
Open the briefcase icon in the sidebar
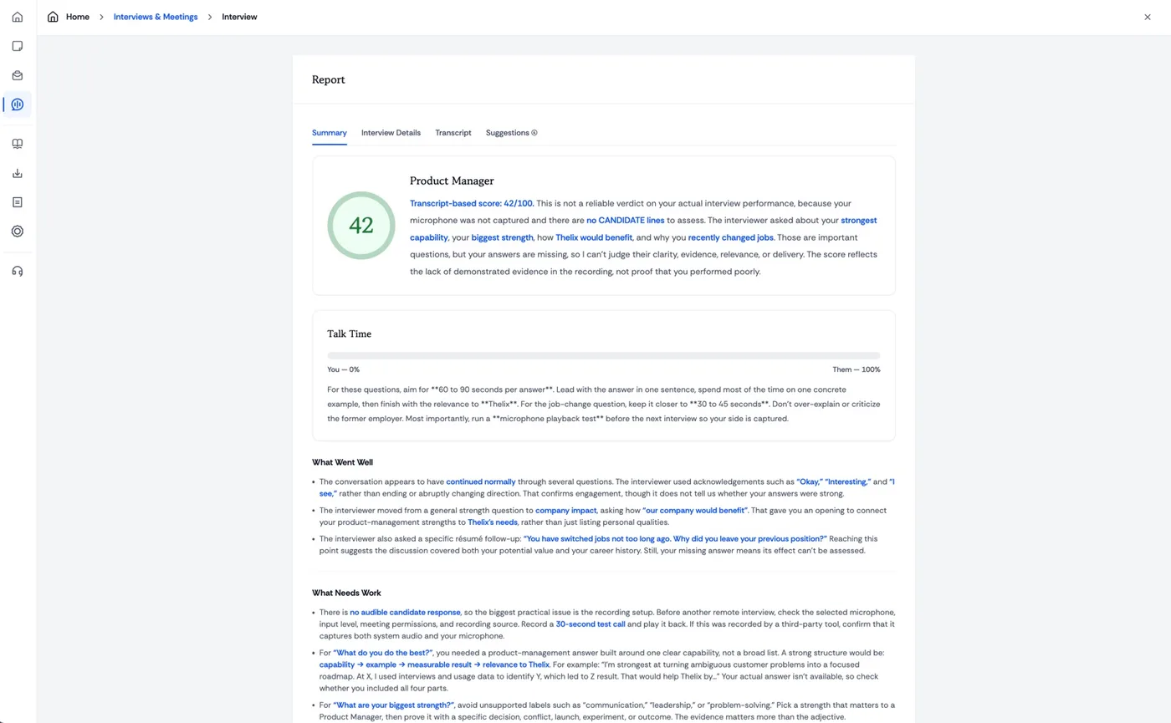pyautogui.click(x=18, y=75)
